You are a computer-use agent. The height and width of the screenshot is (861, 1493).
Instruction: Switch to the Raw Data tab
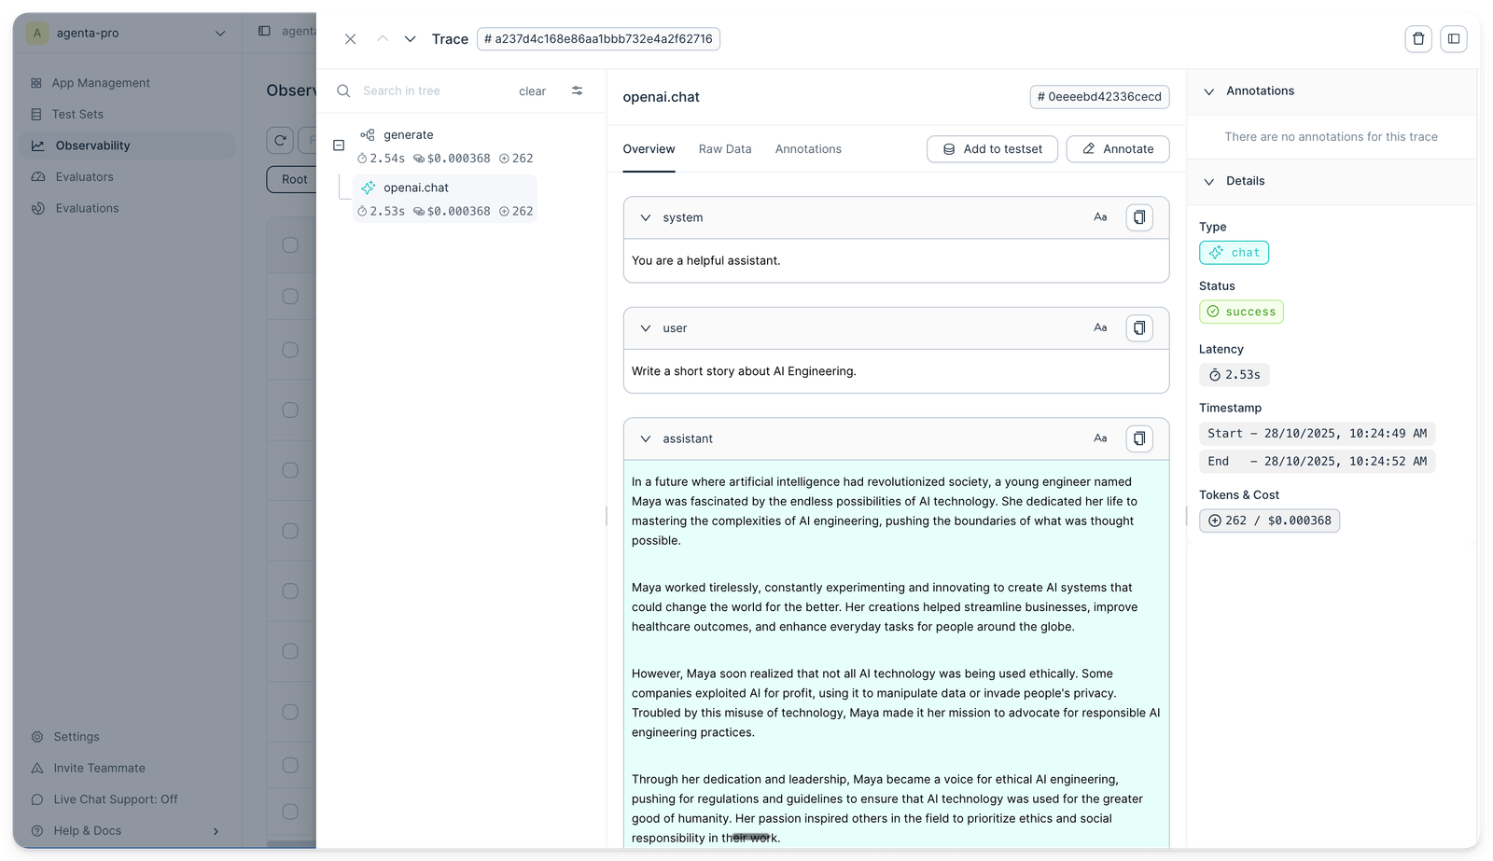click(724, 148)
